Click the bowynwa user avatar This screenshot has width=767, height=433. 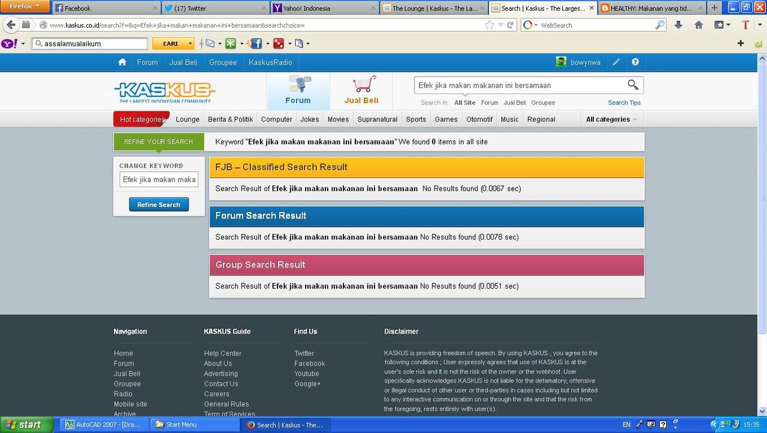[x=561, y=62]
